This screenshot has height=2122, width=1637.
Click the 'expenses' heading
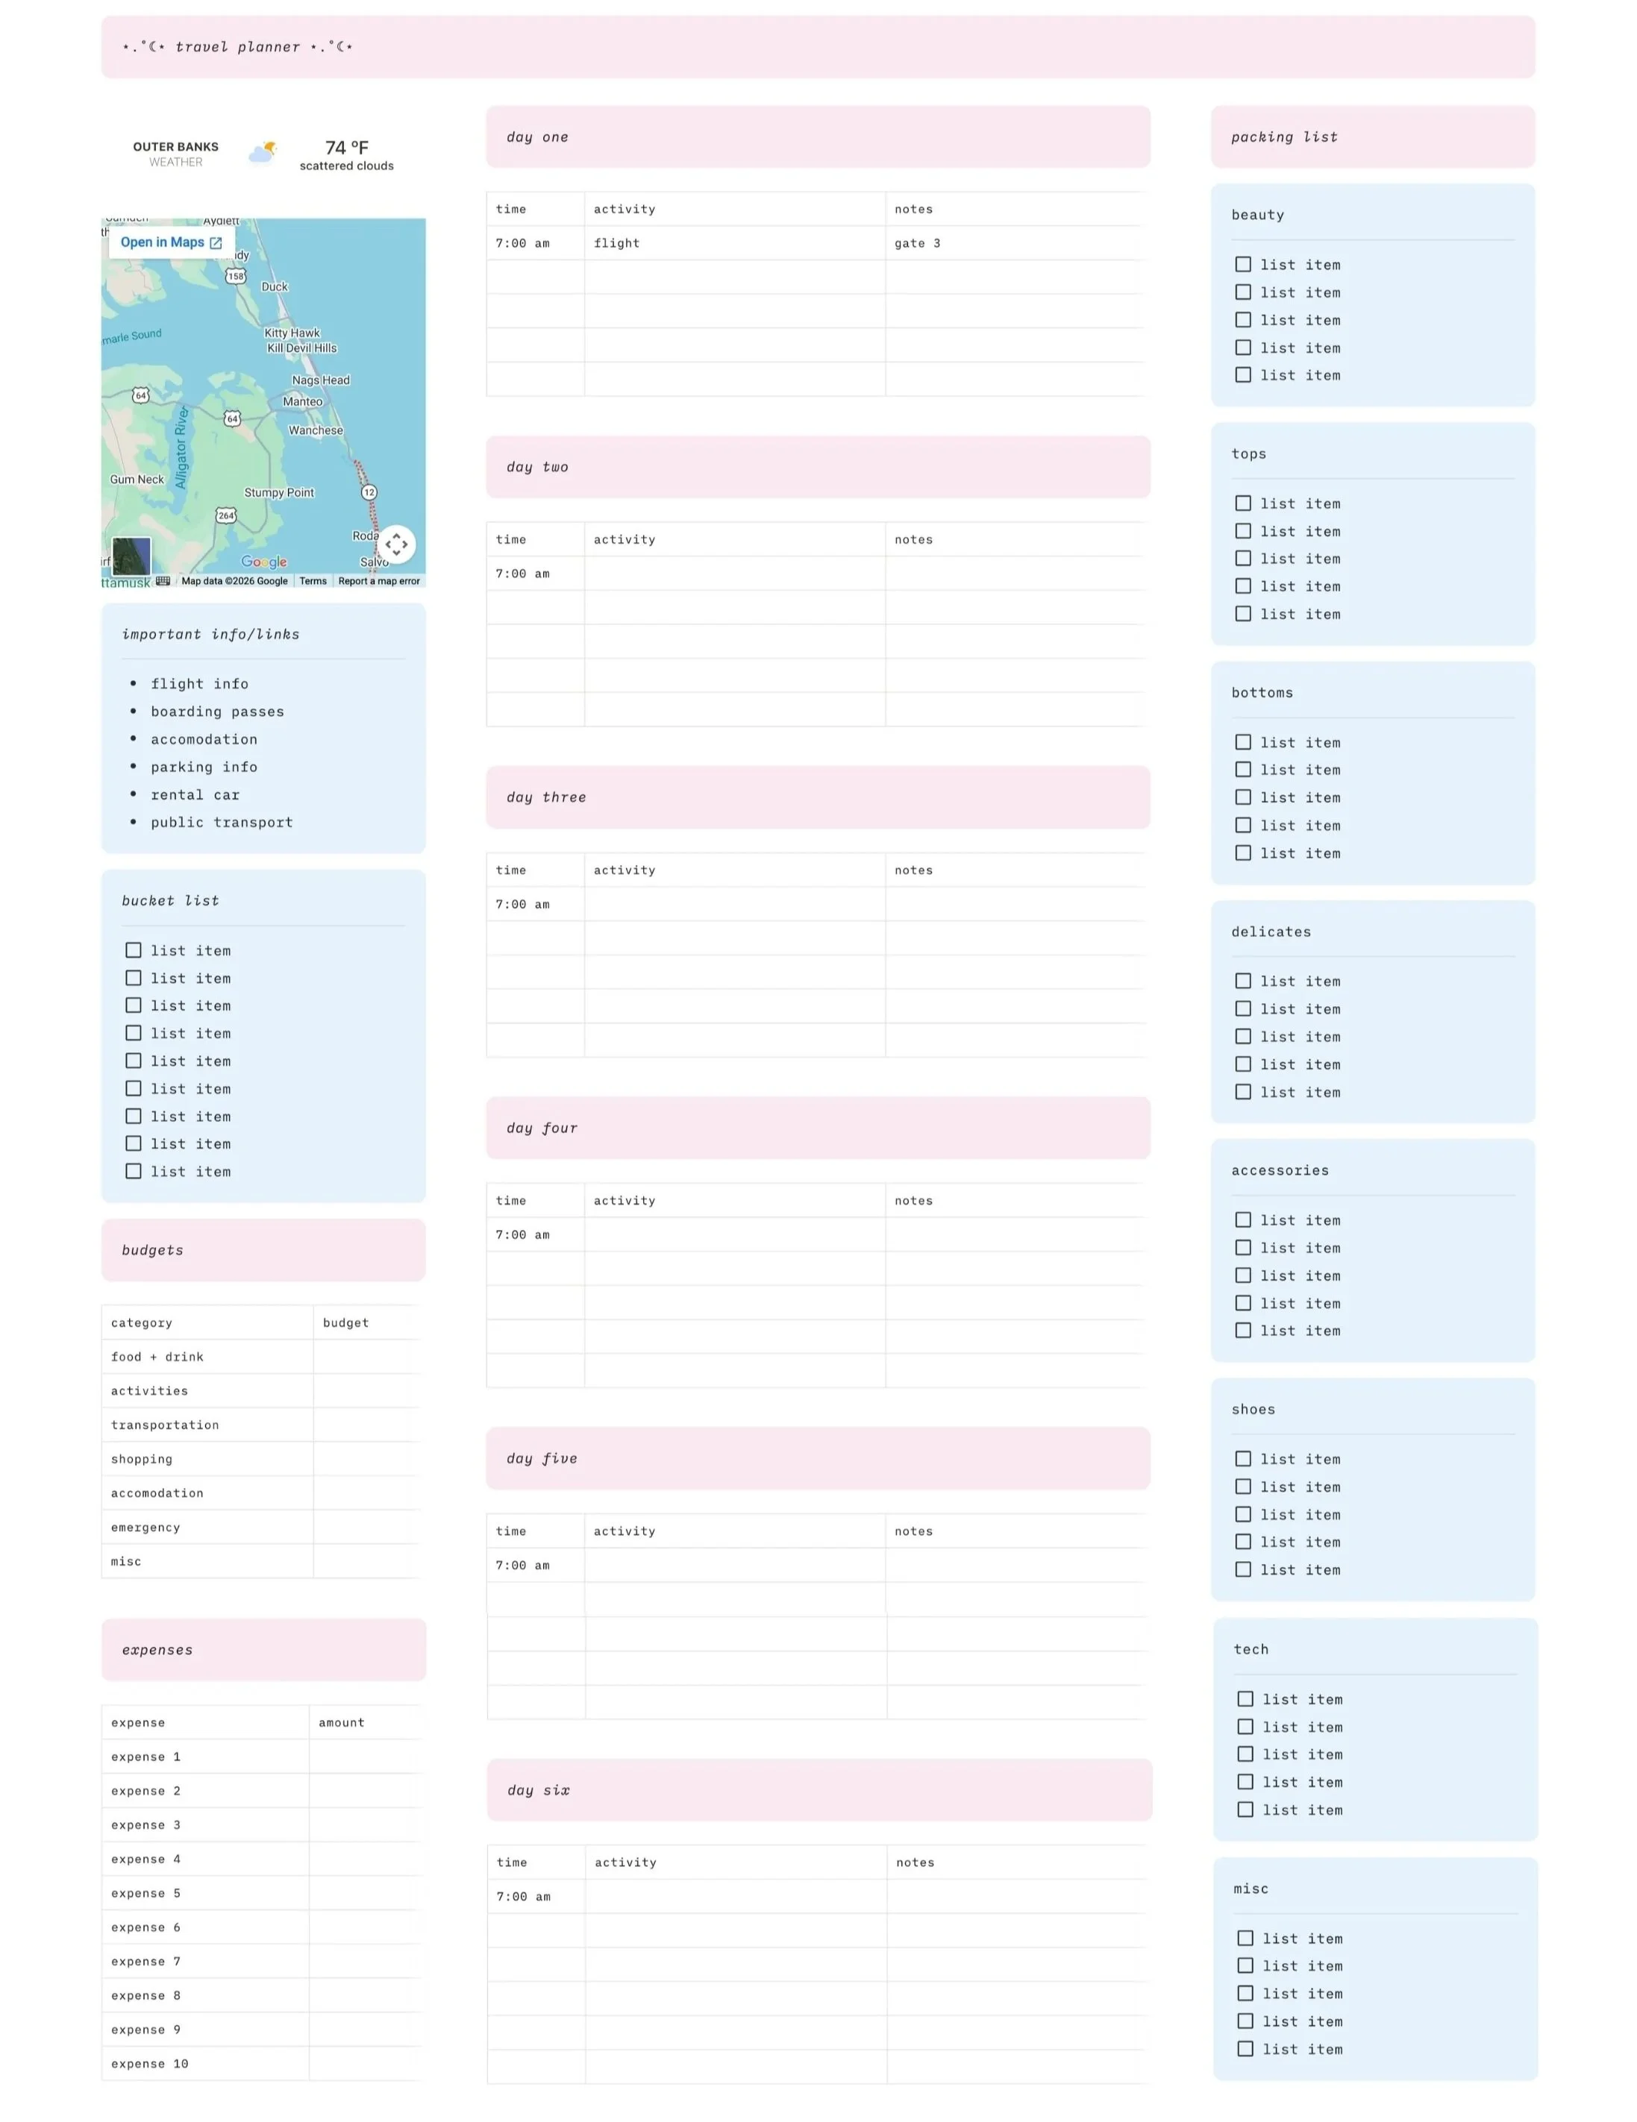(157, 1650)
